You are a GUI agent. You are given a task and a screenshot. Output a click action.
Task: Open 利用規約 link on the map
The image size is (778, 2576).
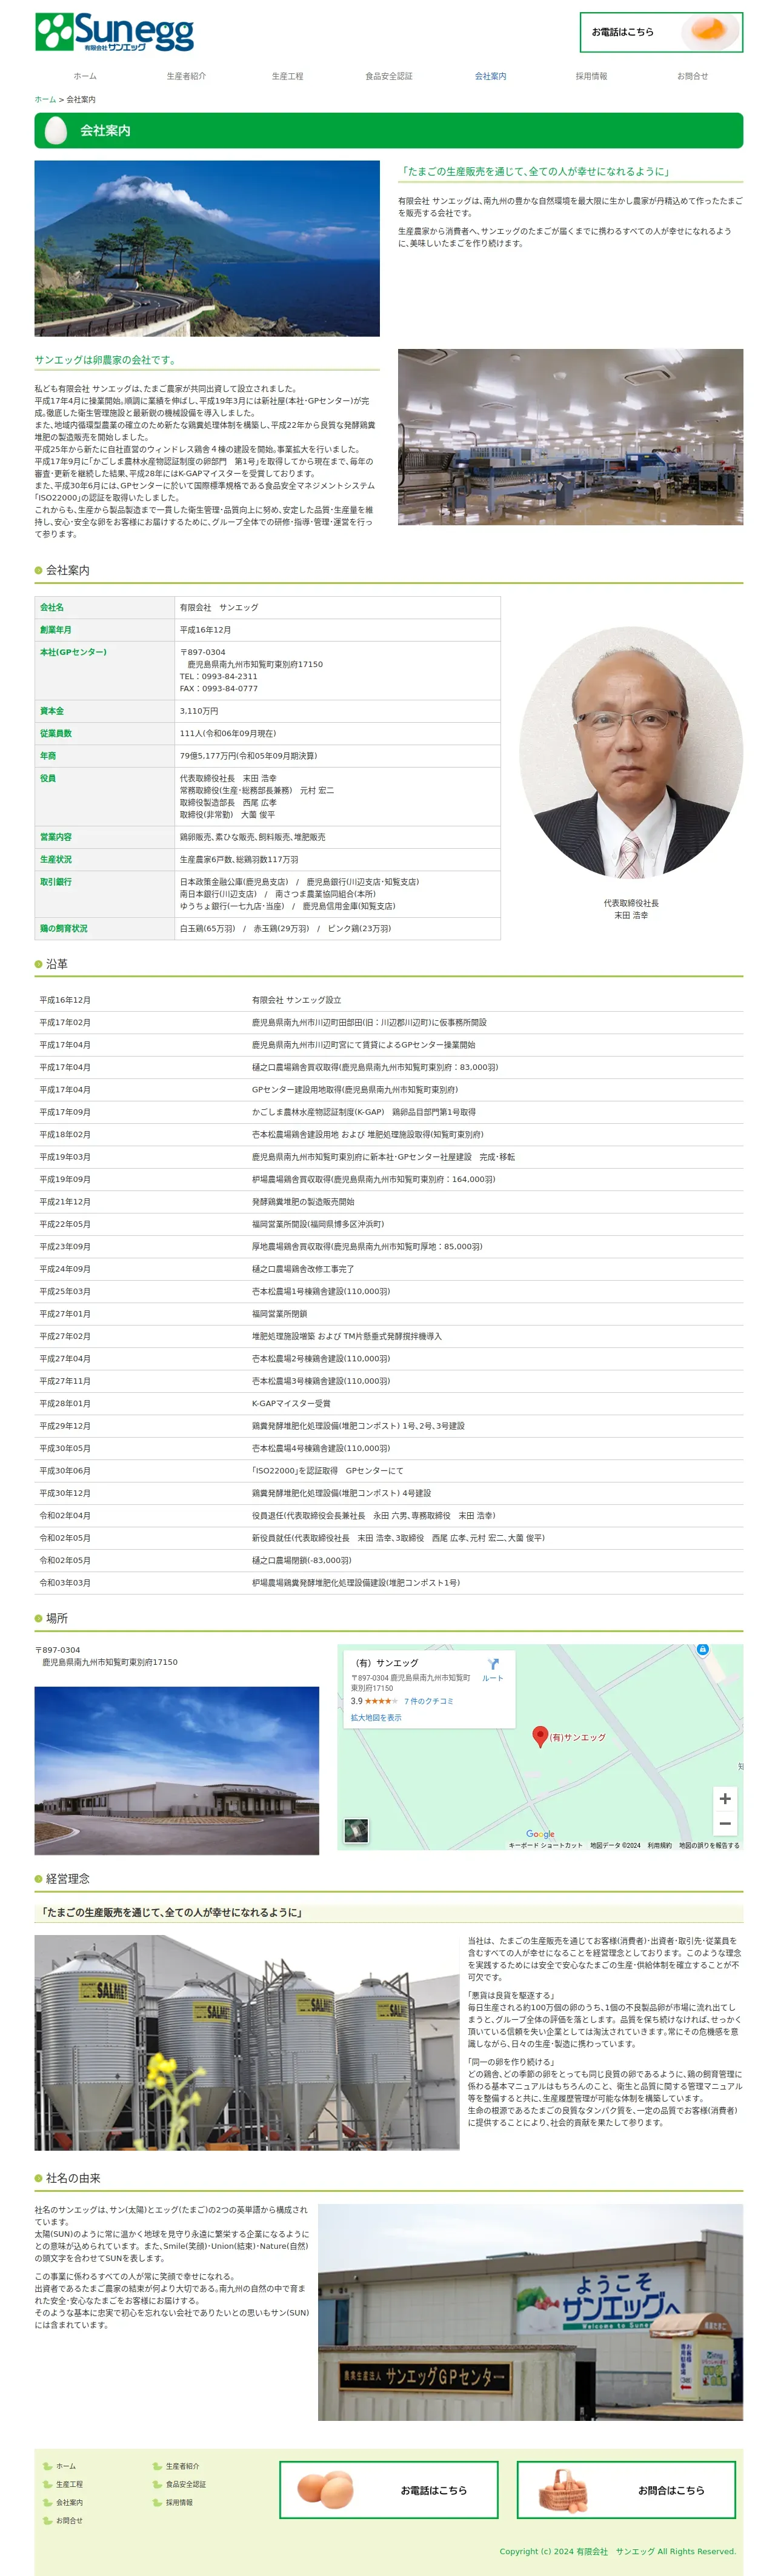pos(659,1845)
